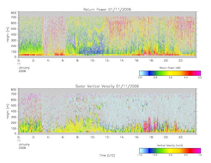211x163 pixels.
Task: Click the Vertical Velocity (m/s) color bar
Action: [170, 151]
